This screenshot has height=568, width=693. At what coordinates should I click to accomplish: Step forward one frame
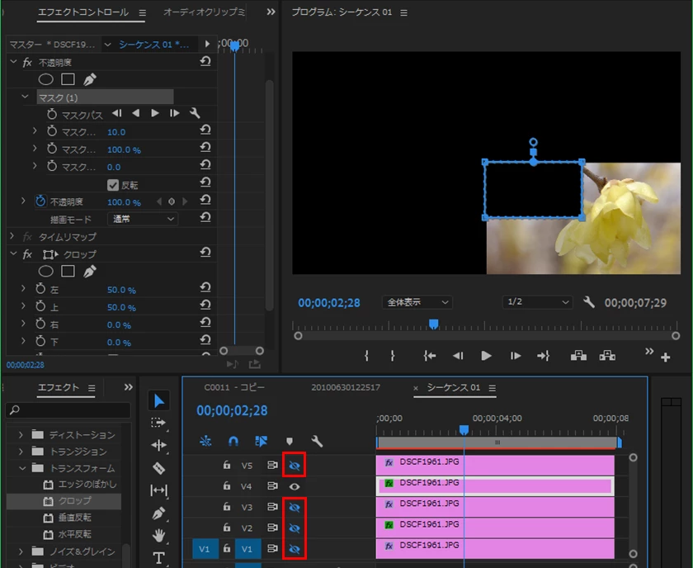coord(516,356)
